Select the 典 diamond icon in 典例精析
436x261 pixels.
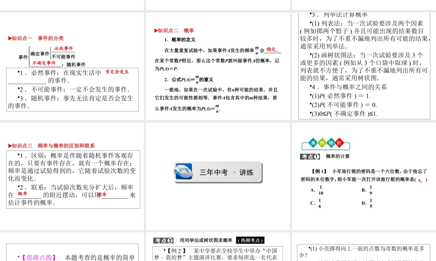[313, 142]
